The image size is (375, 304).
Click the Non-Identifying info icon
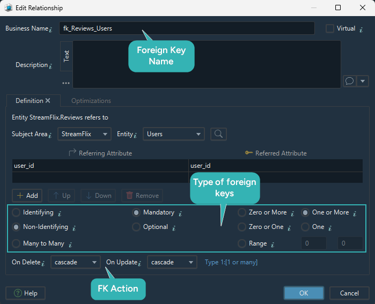pos(74,228)
